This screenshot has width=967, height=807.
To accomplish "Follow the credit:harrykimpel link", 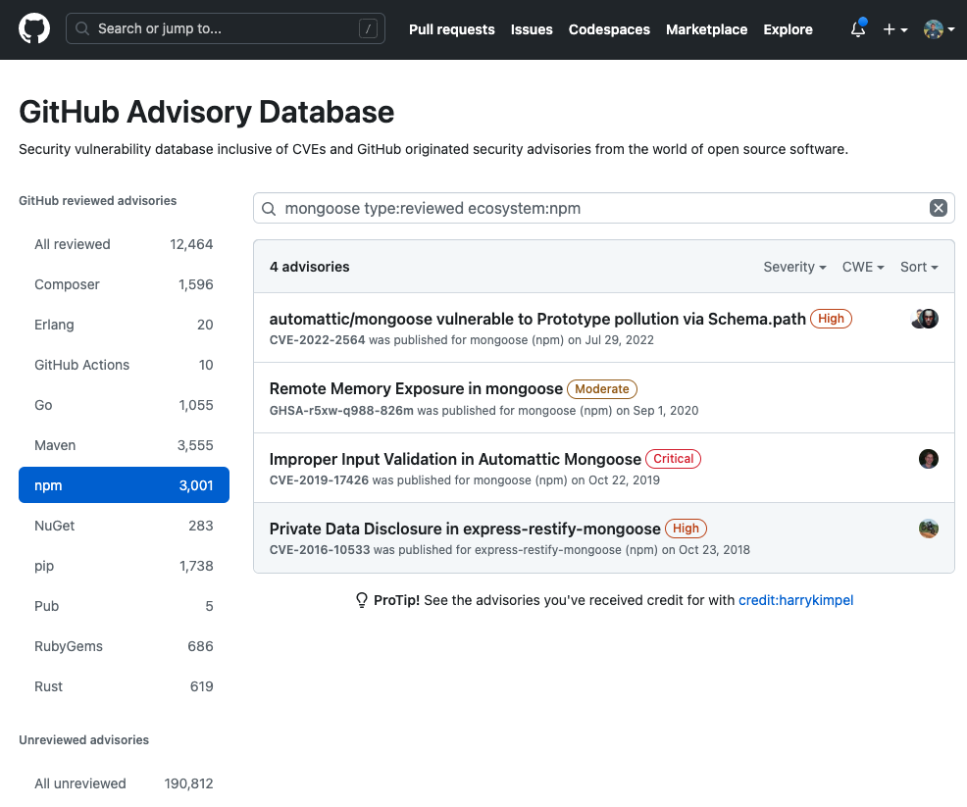I will tap(795, 600).
